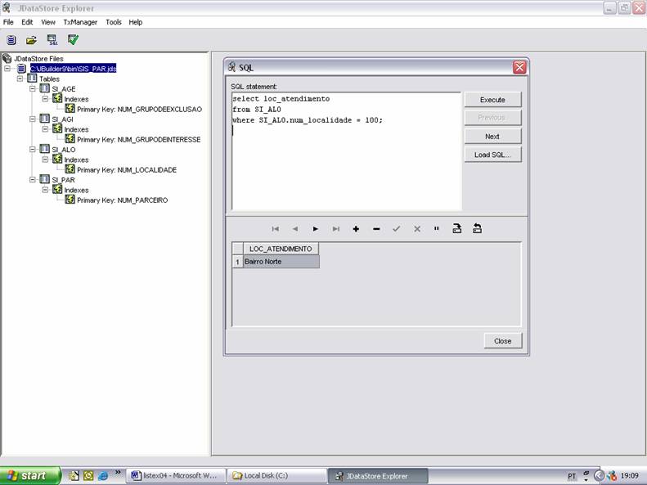
Task: Open the View menu
Action: click(x=48, y=22)
